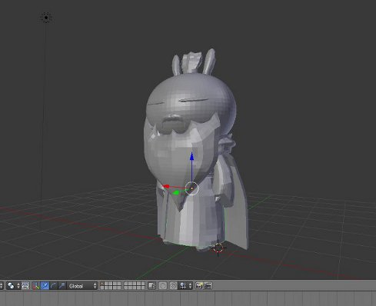Enable the translate manipulator arrow icon

tap(45, 285)
